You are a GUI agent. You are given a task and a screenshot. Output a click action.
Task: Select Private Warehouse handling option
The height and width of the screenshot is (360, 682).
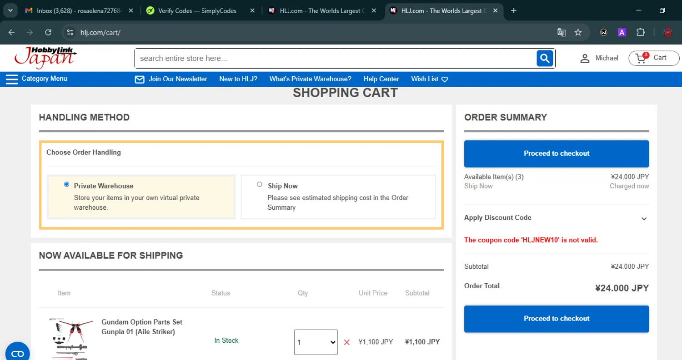(67, 184)
